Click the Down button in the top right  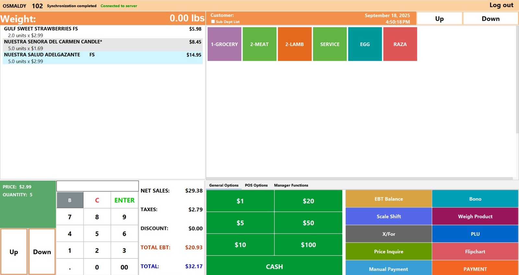[x=490, y=18]
